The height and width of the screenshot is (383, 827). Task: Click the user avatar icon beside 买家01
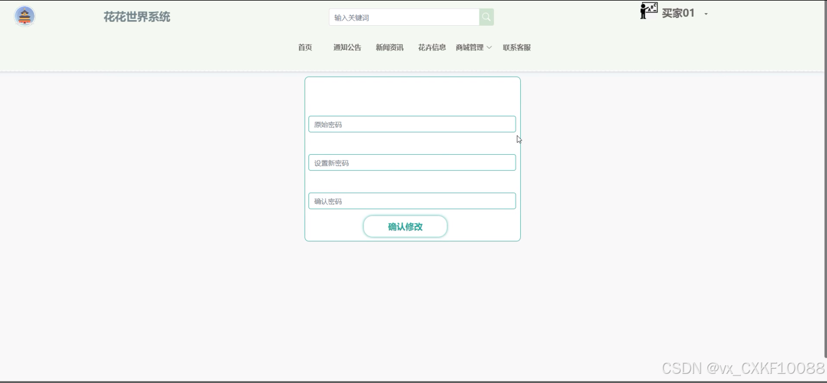(x=648, y=11)
